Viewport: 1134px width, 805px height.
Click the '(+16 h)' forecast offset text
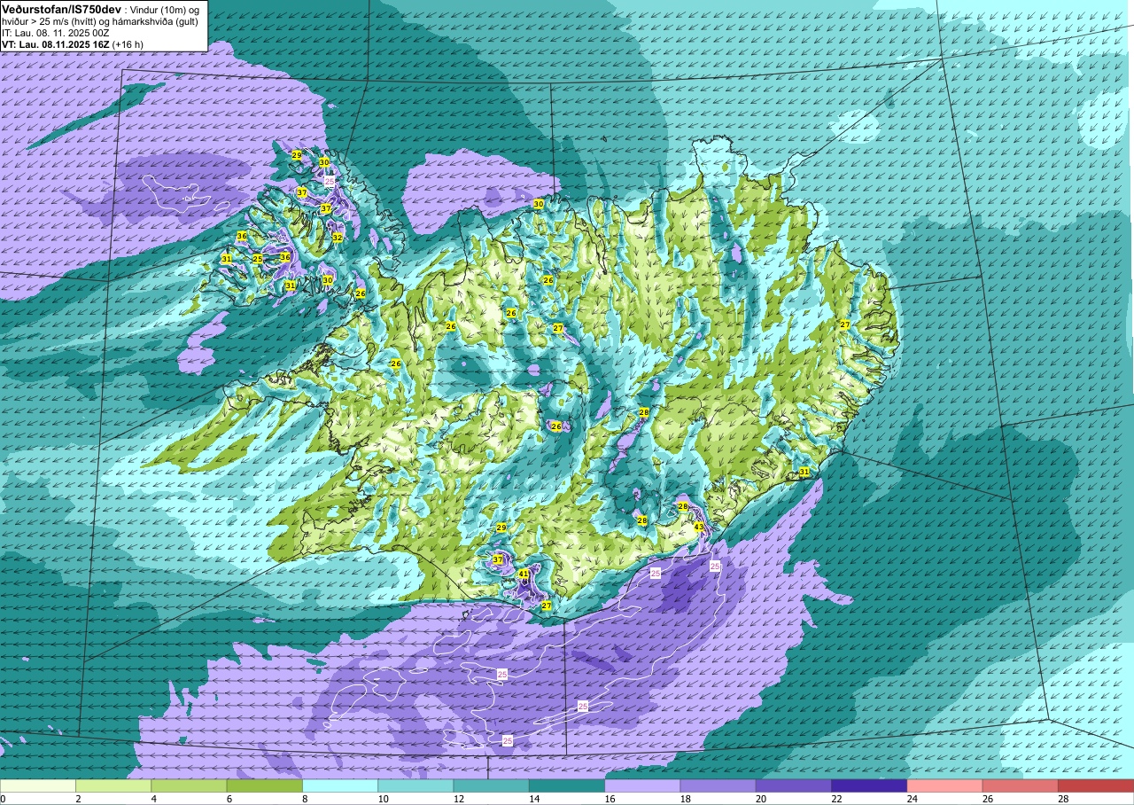(128, 43)
